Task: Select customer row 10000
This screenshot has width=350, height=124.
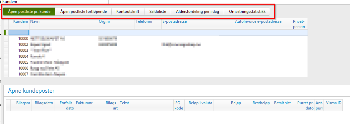Action: click(156, 39)
